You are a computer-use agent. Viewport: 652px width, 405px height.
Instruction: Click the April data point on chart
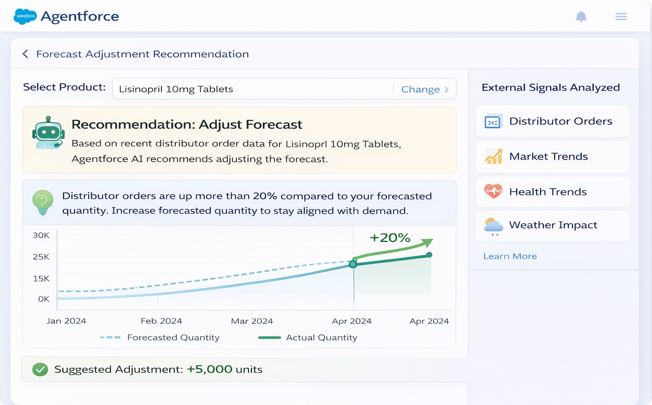click(353, 264)
